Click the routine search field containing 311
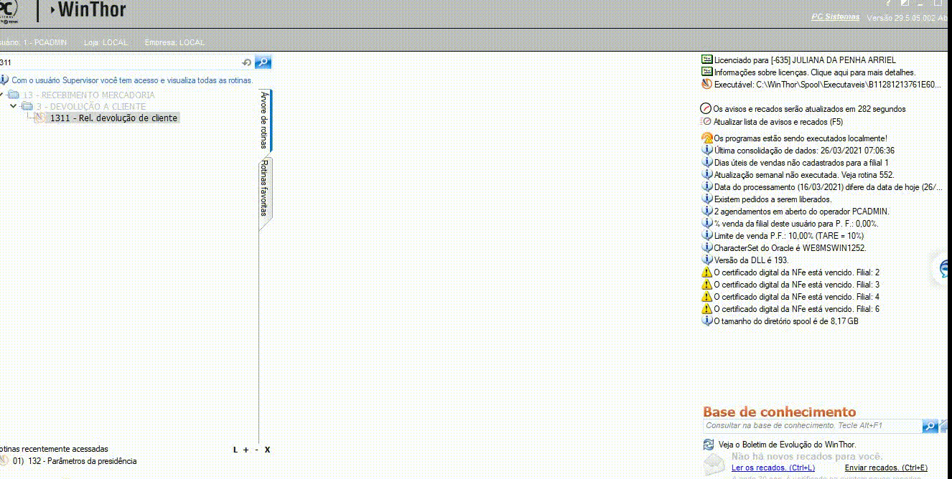 point(120,62)
